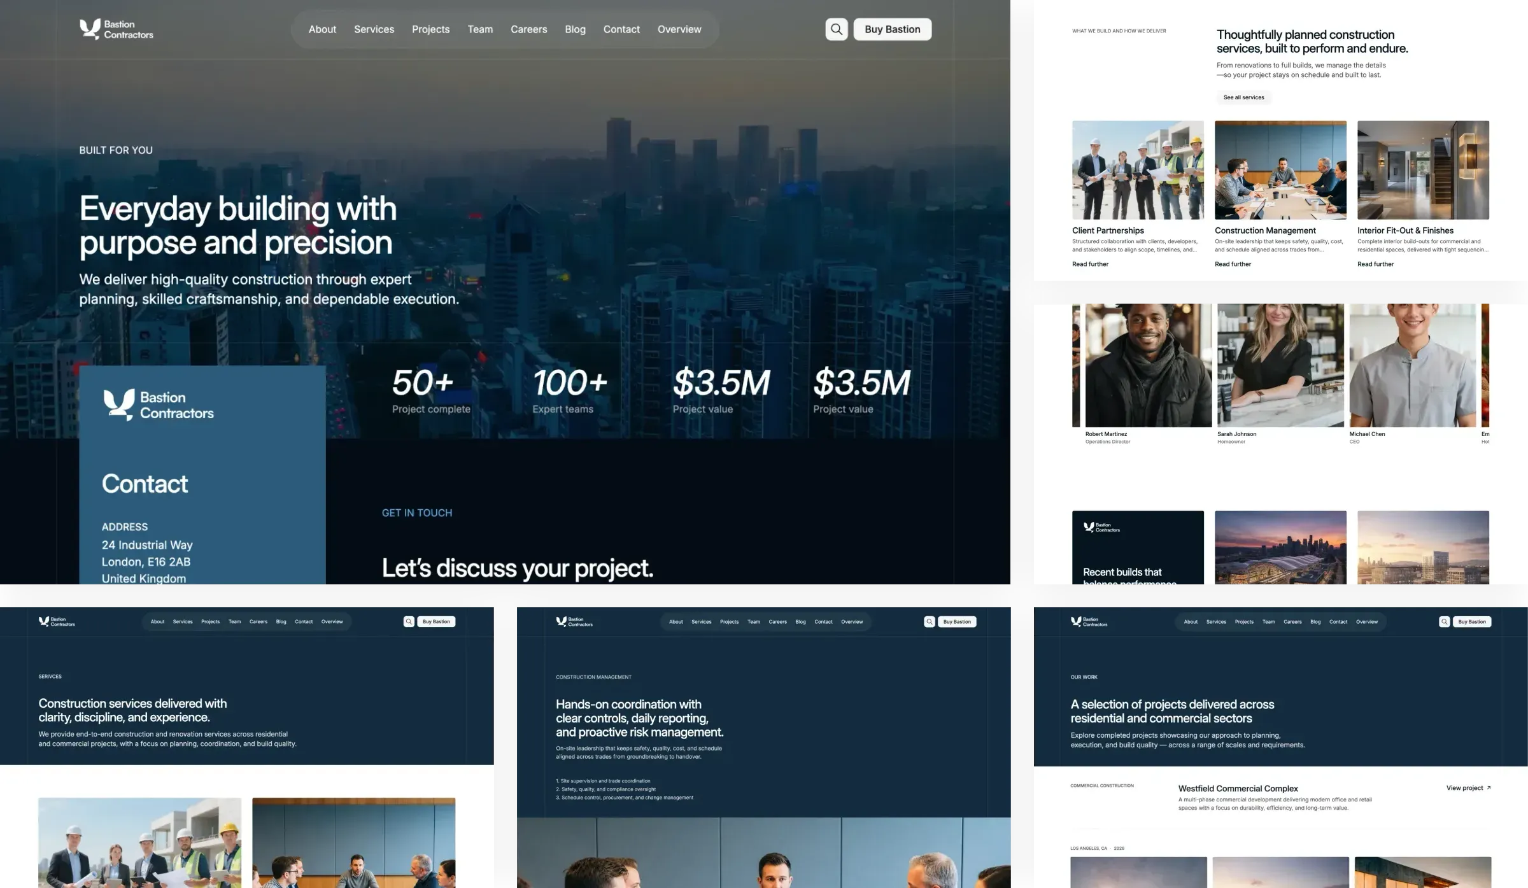Open Services in the main hero navigation
The height and width of the screenshot is (888, 1528).
374,29
